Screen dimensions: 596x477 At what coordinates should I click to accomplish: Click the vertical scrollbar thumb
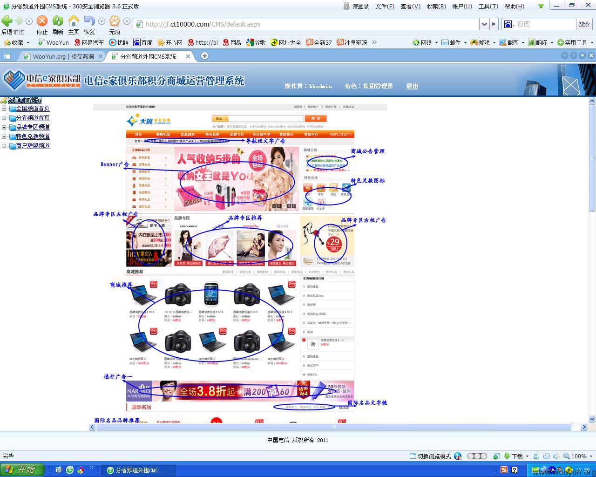pyautogui.click(x=592, y=158)
